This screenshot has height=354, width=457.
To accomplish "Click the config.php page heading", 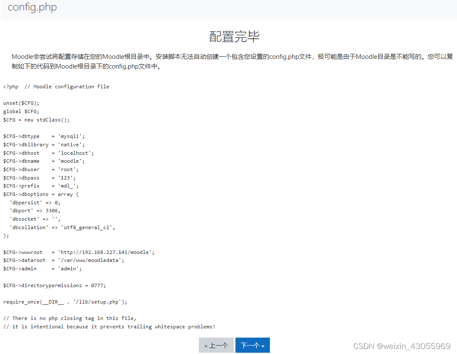I will (x=32, y=7).
